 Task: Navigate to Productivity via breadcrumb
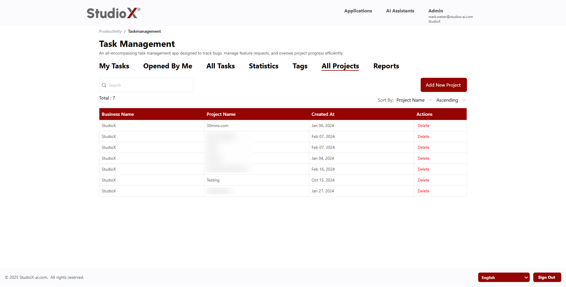(x=110, y=31)
